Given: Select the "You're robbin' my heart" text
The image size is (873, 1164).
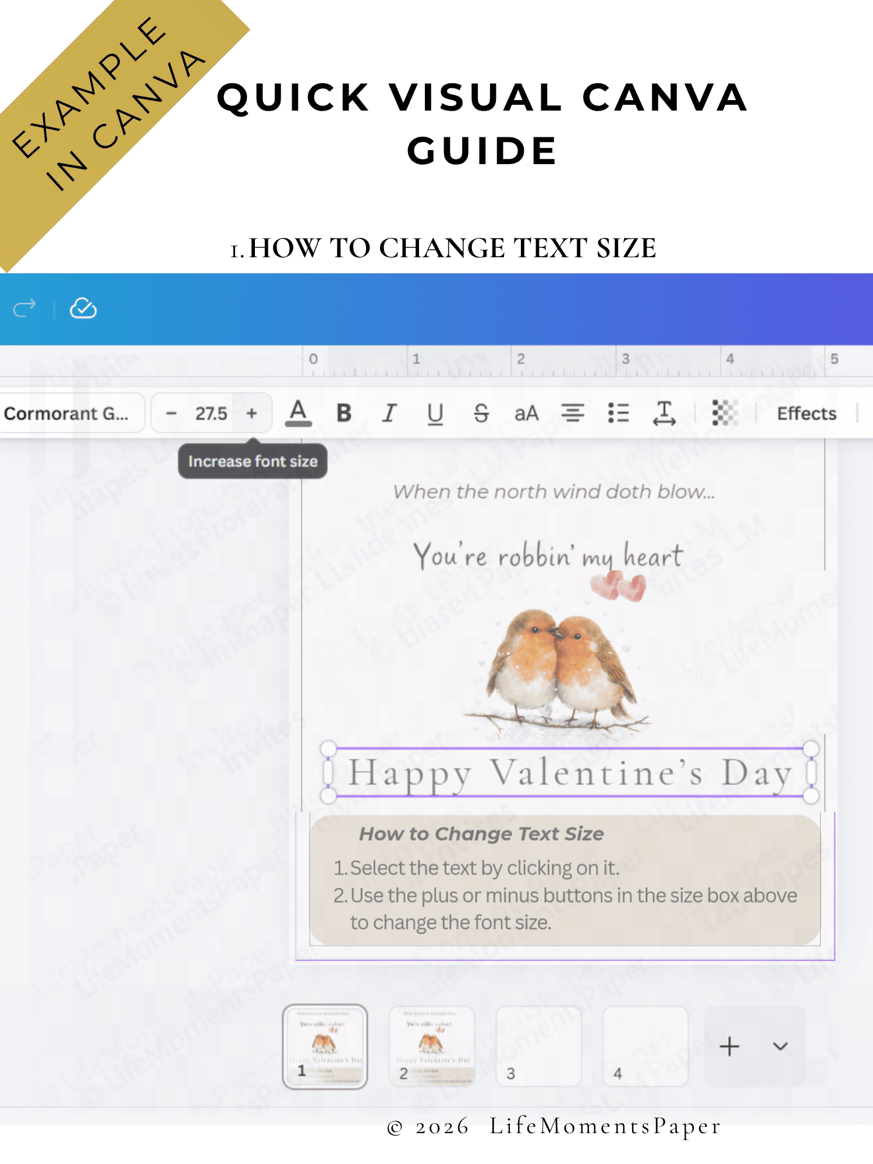Looking at the screenshot, I should click(x=548, y=556).
